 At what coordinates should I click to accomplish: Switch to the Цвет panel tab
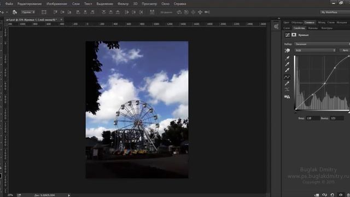[287, 22]
